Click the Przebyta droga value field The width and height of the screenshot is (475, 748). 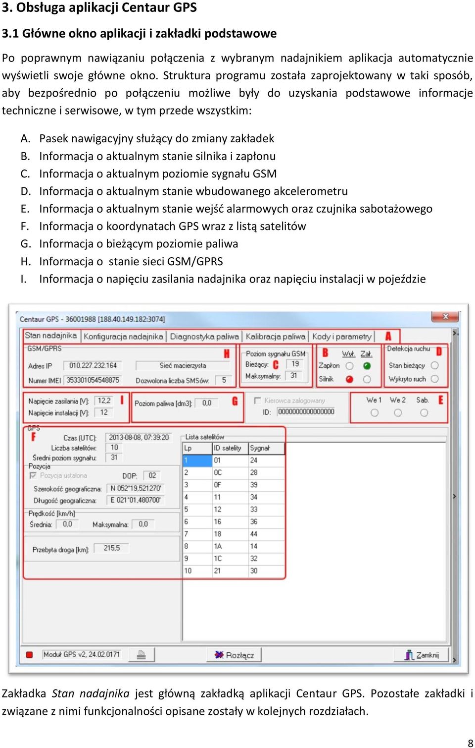(x=112, y=548)
